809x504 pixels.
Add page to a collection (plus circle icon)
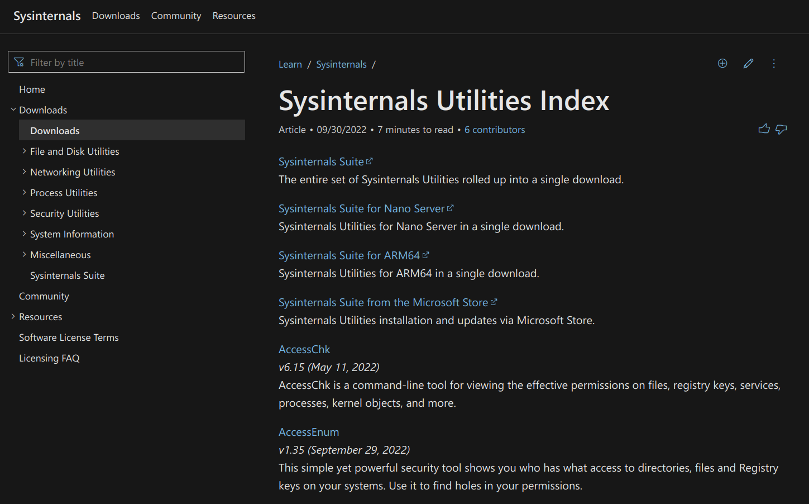(x=722, y=64)
